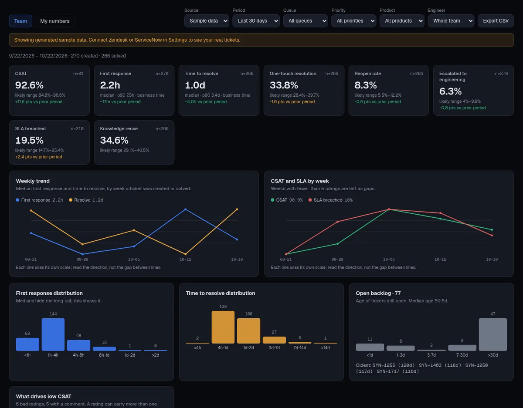
Task: Click the n=81 sample count on CSAT card
Action: 78,74
